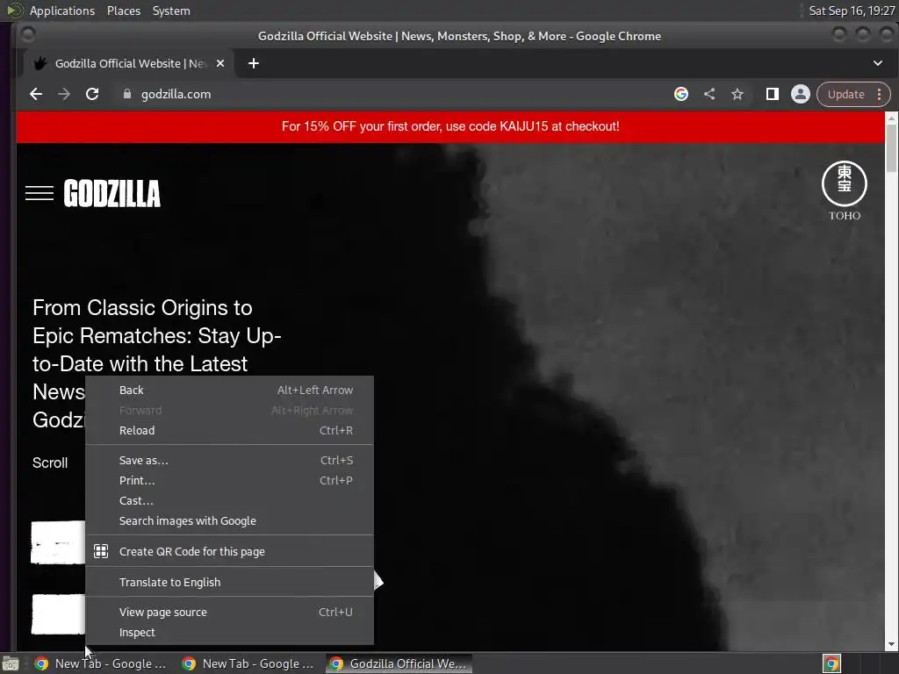Switch to the second New Tab taskbar window
The width and height of the screenshot is (899, 674).
click(248, 663)
